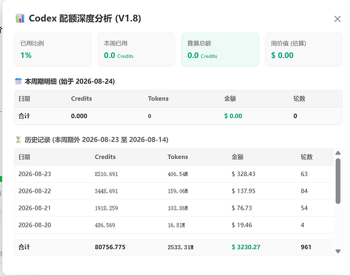Select the 2026-08-20 history row
Viewport: 350px width, 276px height.
click(174, 225)
